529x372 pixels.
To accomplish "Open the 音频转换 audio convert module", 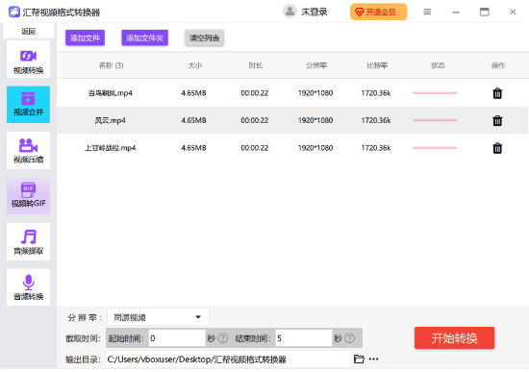I will tap(28, 287).
